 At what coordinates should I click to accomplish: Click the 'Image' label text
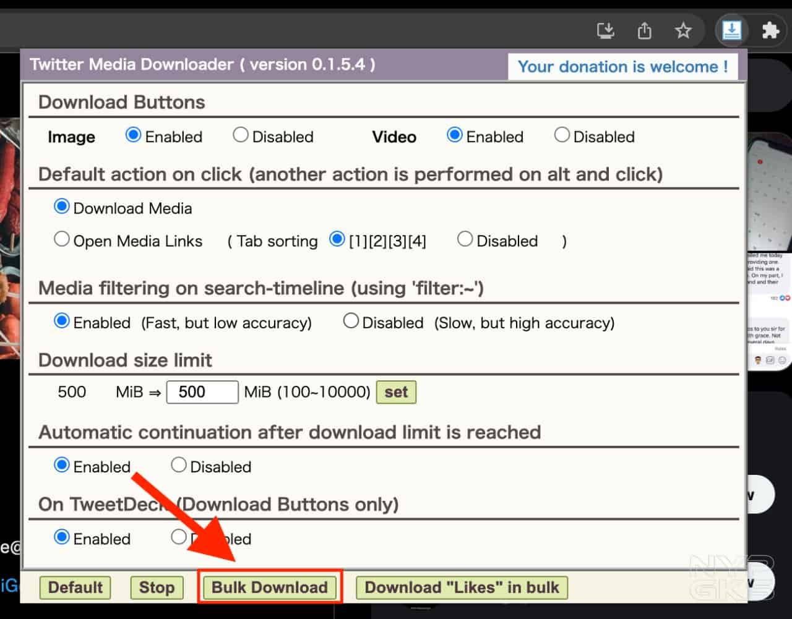pyautogui.click(x=71, y=137)
